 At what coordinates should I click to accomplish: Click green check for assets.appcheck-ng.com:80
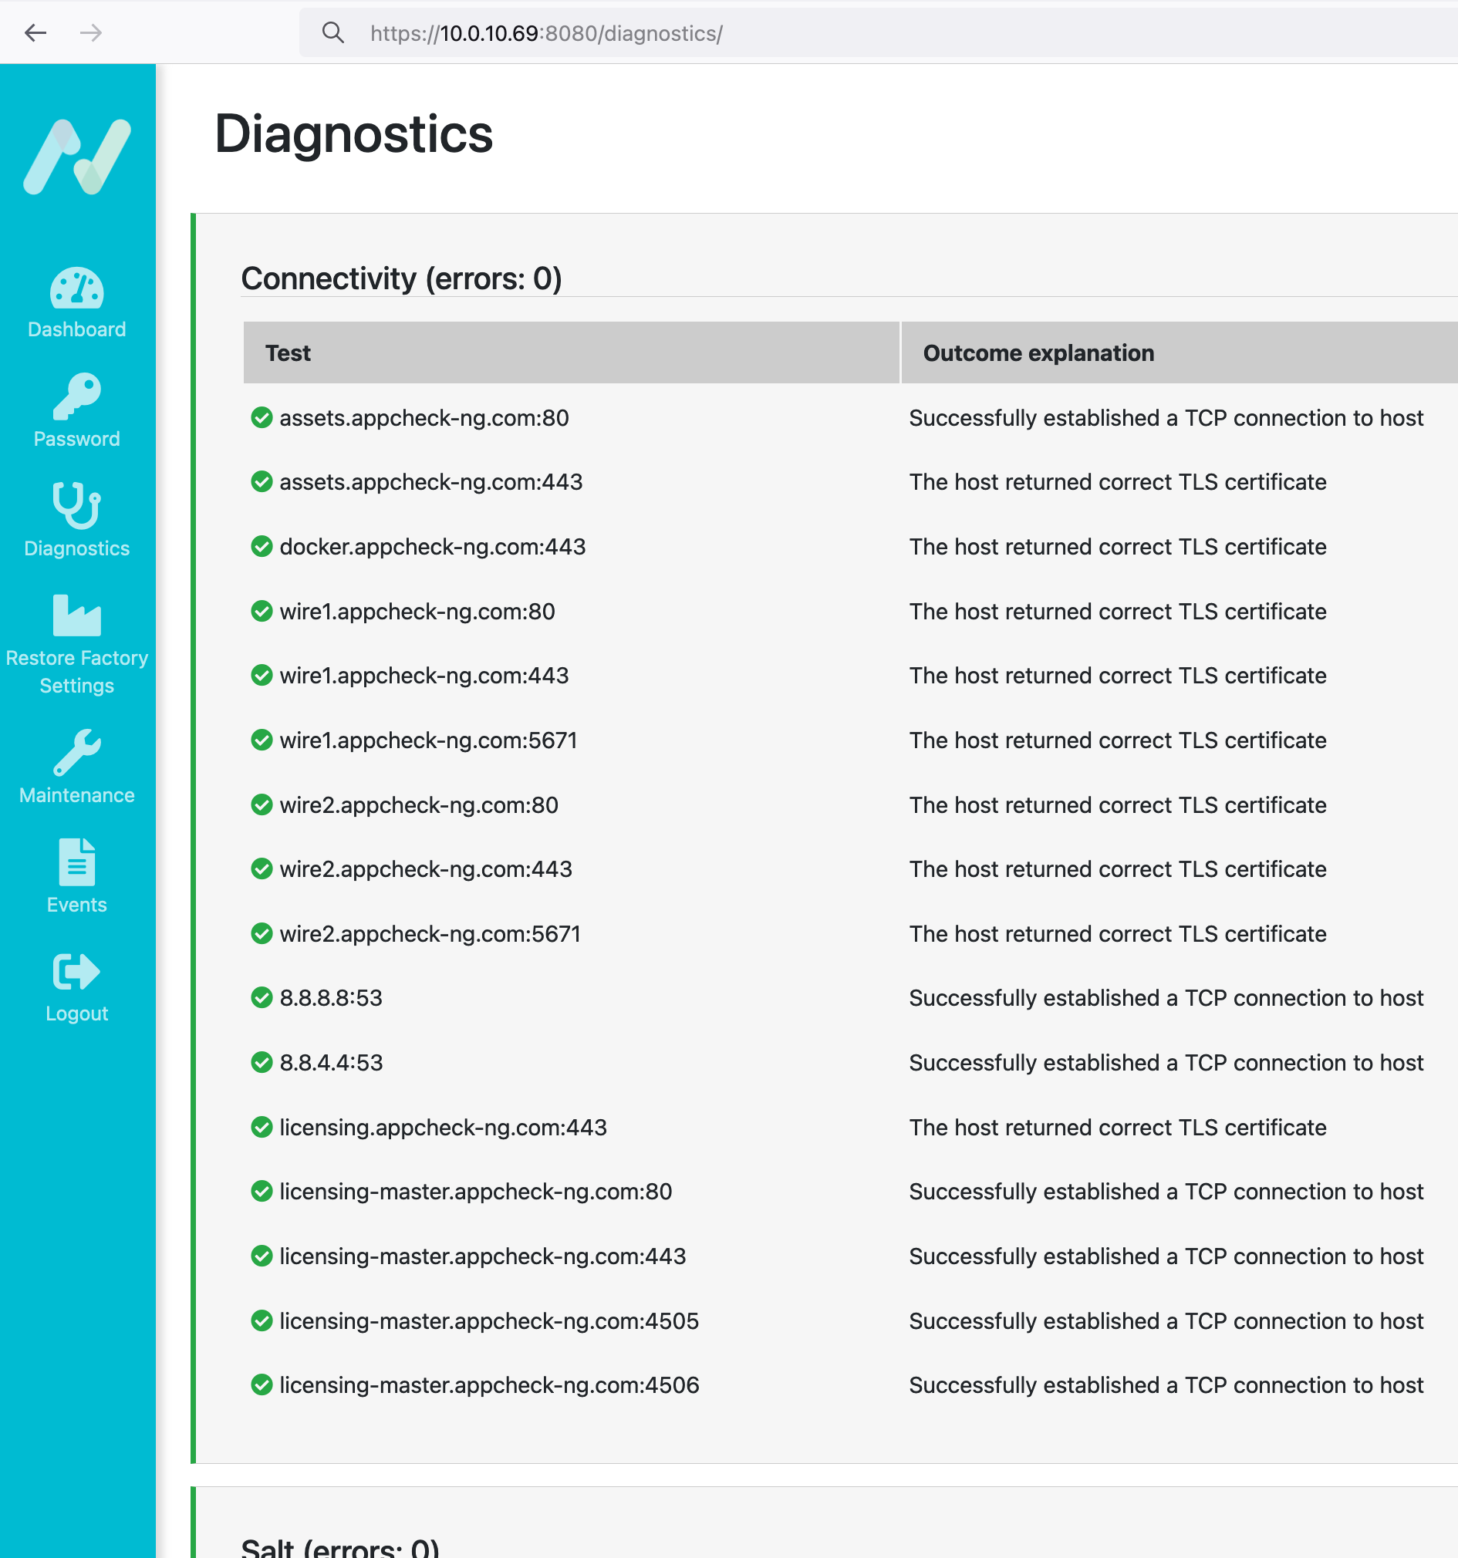pos(262,418)
